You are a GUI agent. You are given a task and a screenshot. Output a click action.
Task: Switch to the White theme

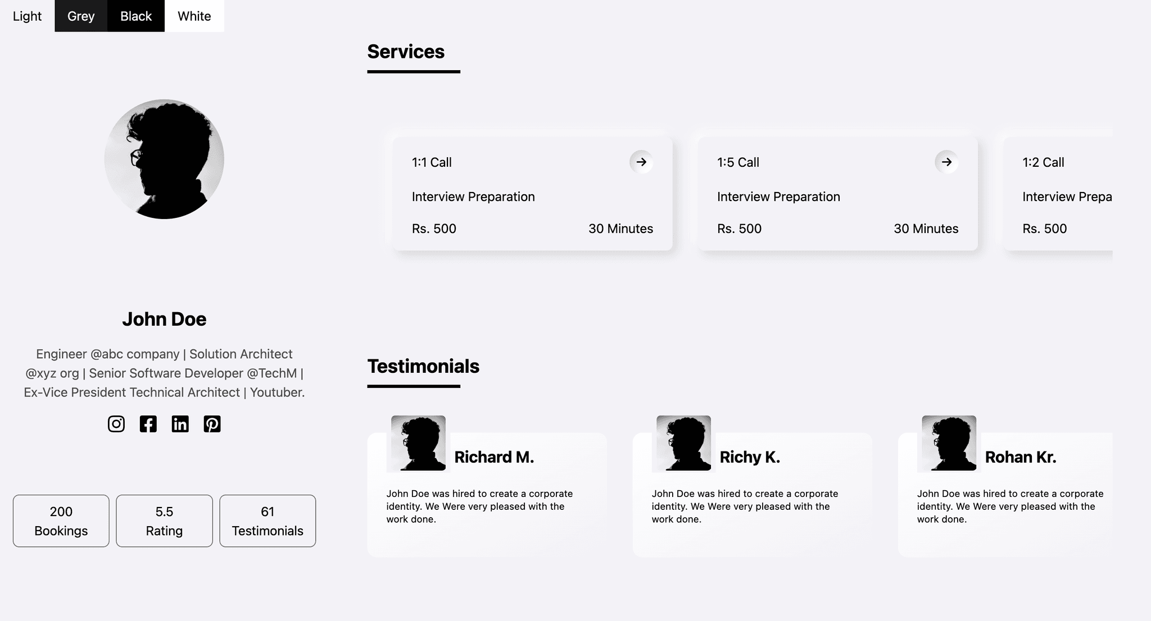coord(194,16)
